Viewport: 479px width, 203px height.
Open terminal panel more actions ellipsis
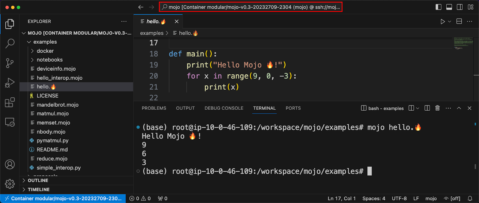click(x=448, y=108)
